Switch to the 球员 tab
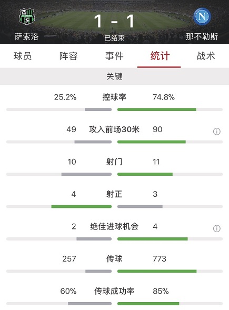Viewport: 229px width, 310px height. point(23,56)
